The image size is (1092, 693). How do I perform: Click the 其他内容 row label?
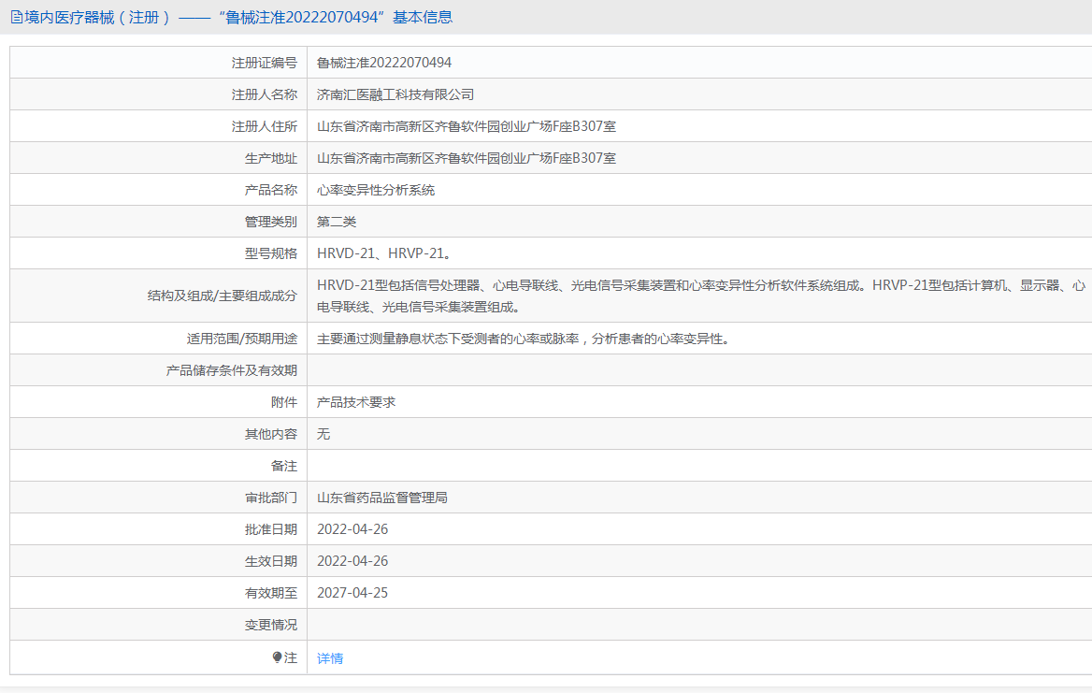[x=271, y=435]
